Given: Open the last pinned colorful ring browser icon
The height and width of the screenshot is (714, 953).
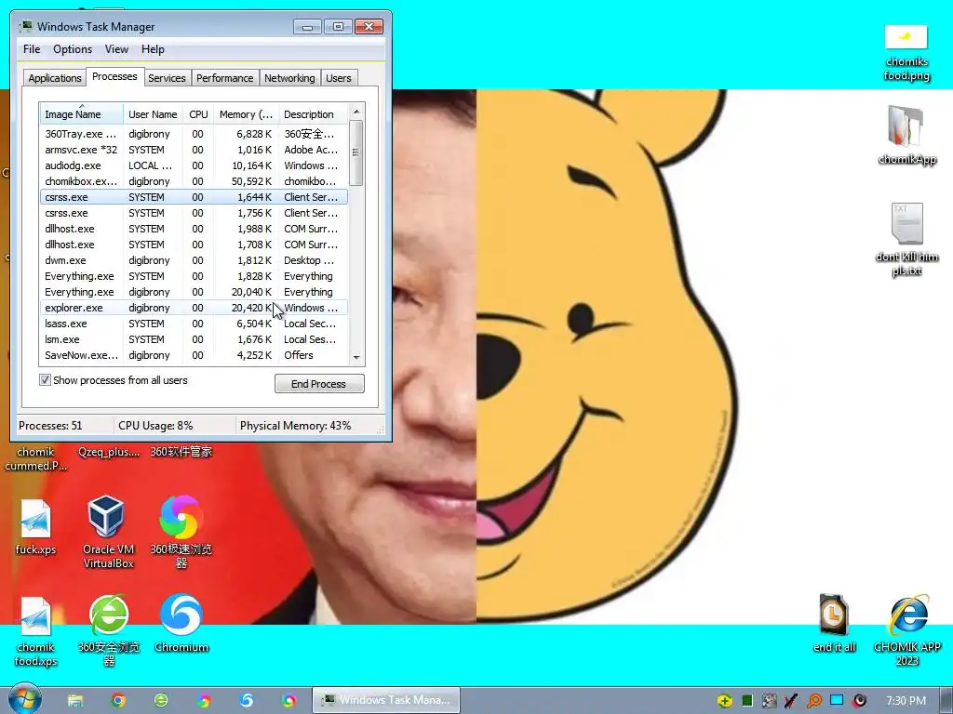Looking at the screenshot, I should pos(289,700).
